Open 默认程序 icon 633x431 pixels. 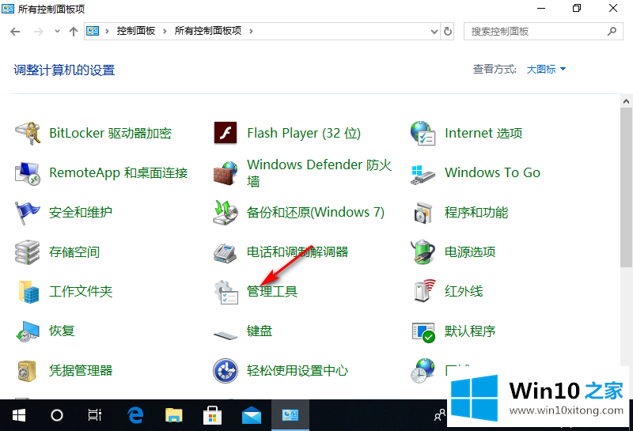[423, 332]
